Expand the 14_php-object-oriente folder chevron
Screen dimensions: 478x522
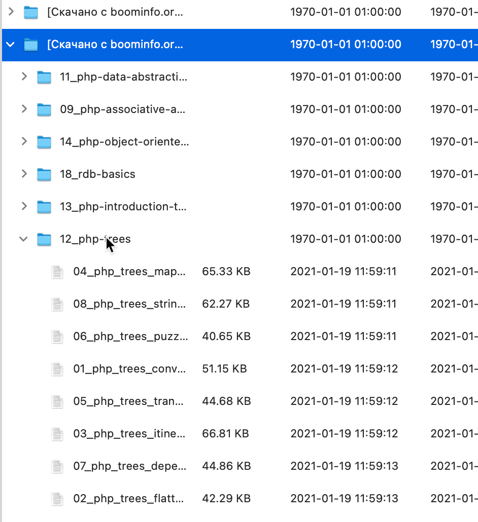tap(24, 142)
